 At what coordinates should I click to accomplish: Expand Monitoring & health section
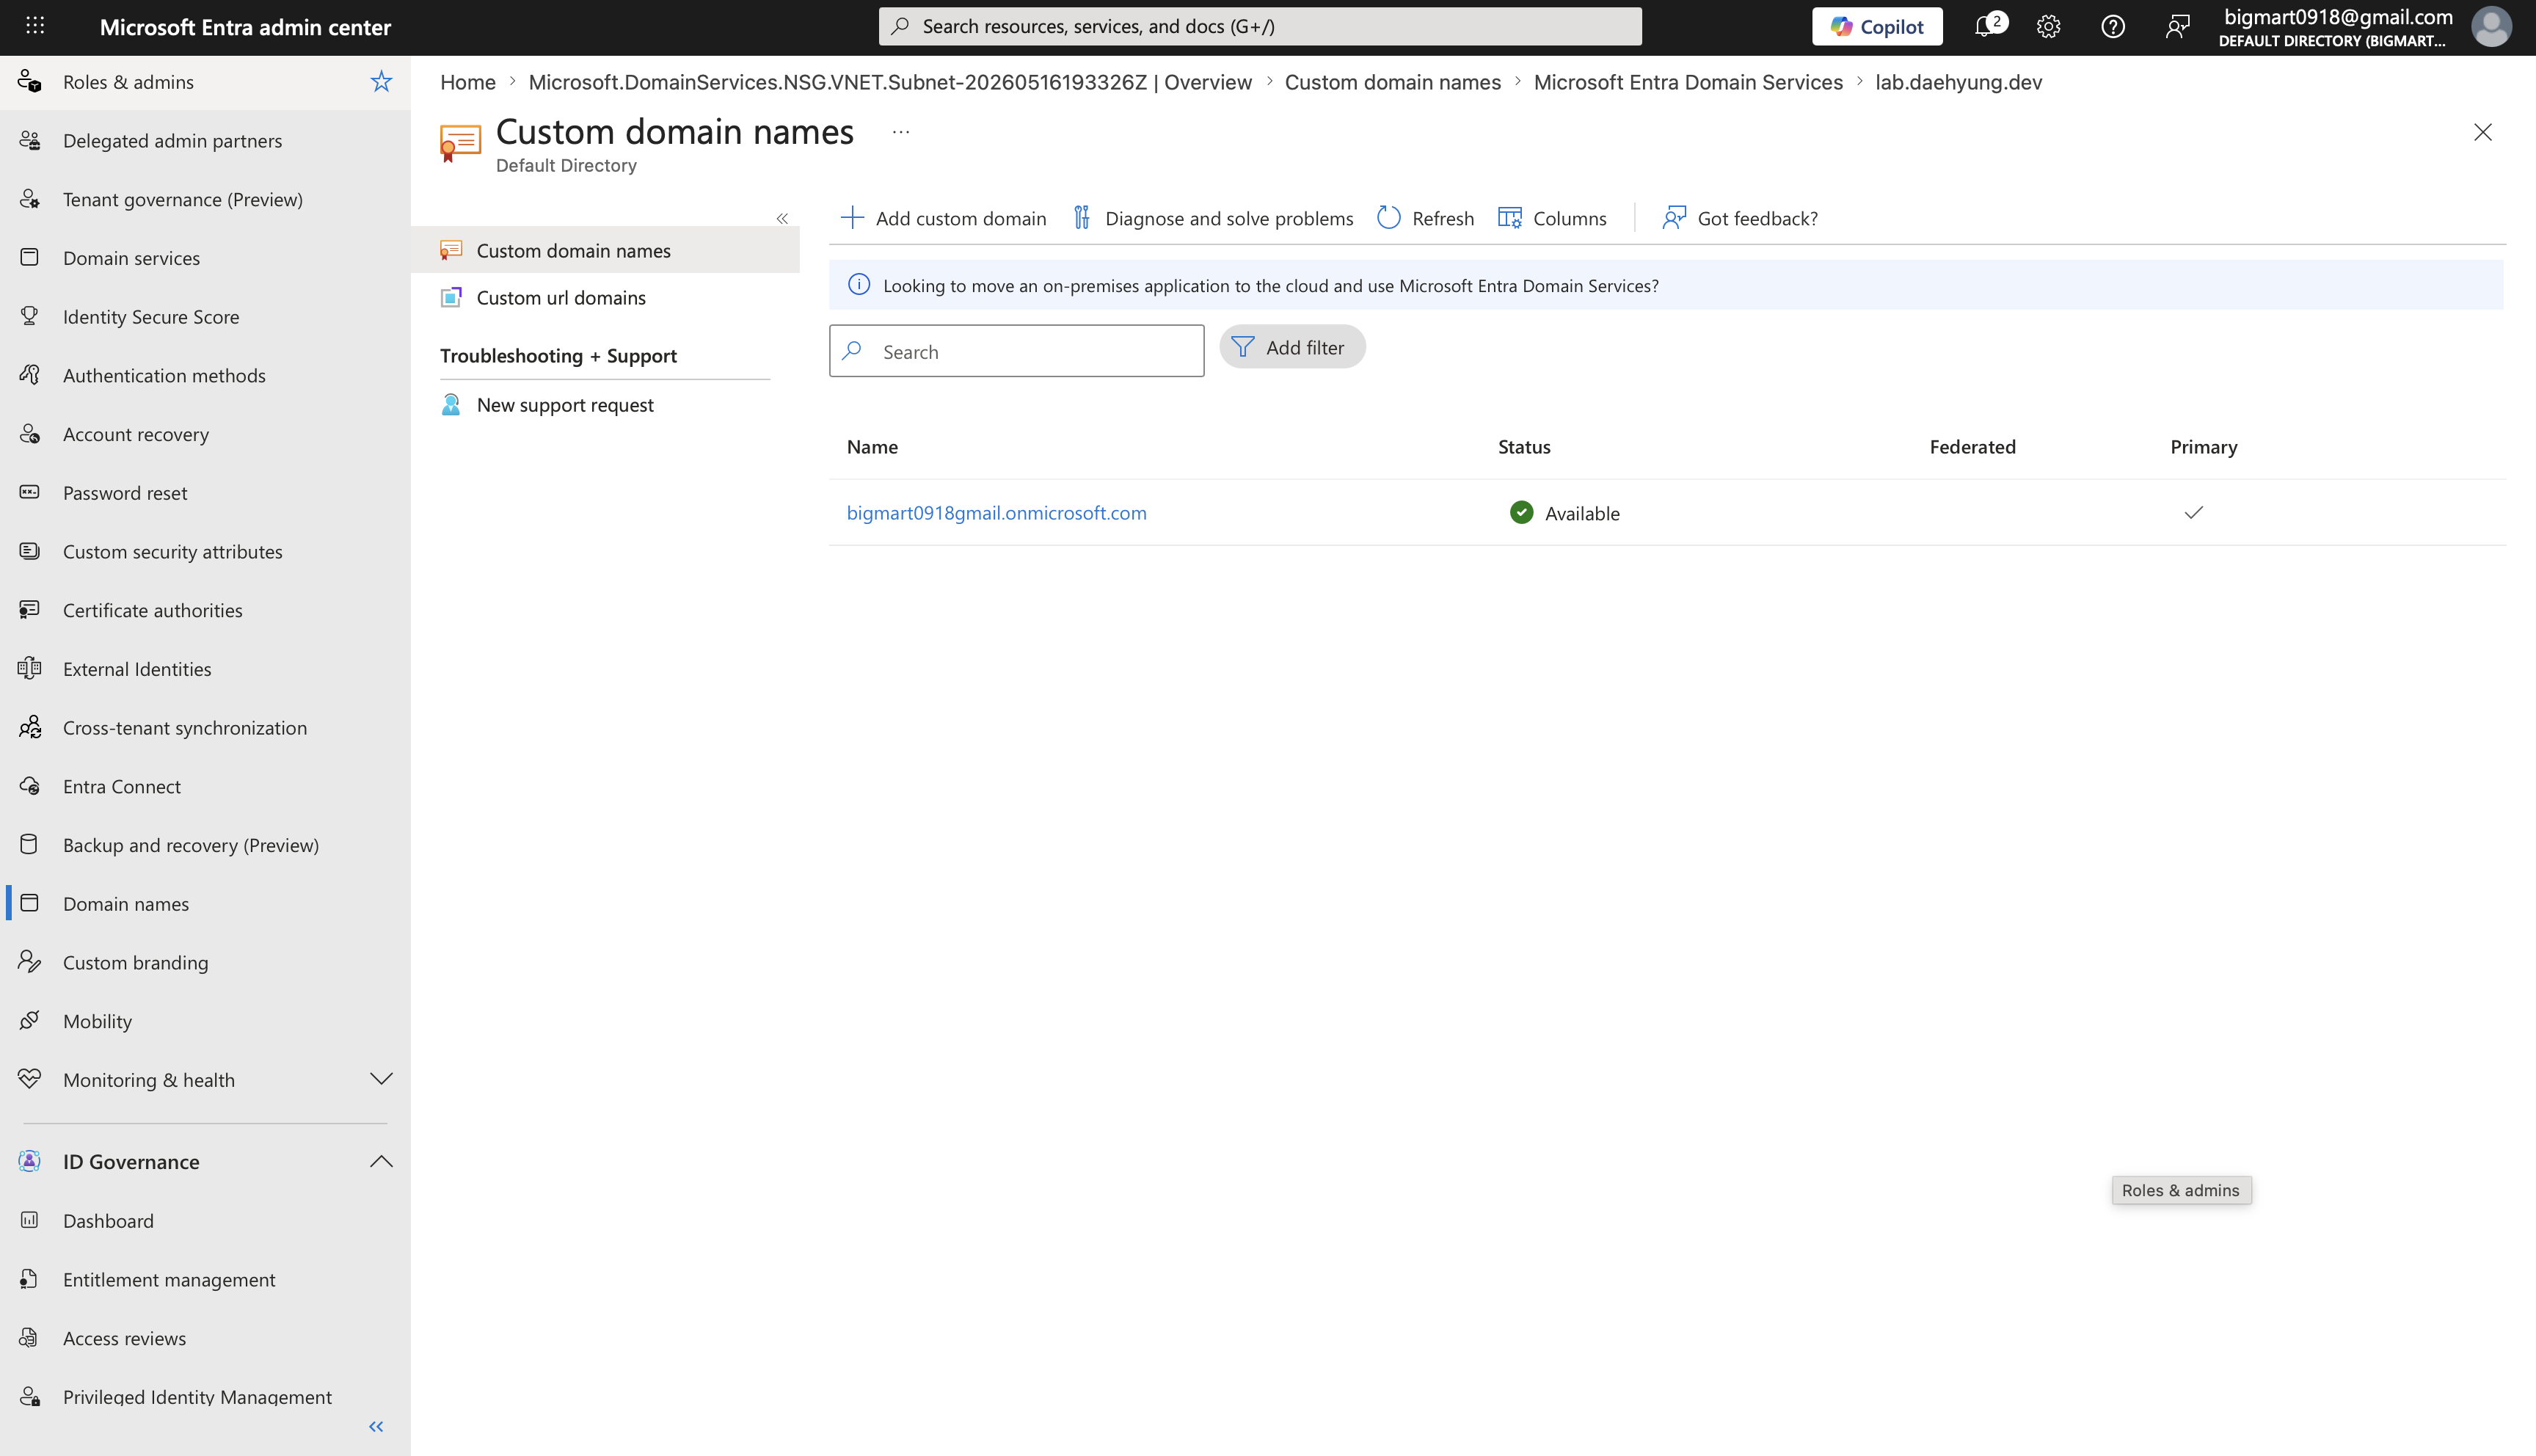point(381,1079)
